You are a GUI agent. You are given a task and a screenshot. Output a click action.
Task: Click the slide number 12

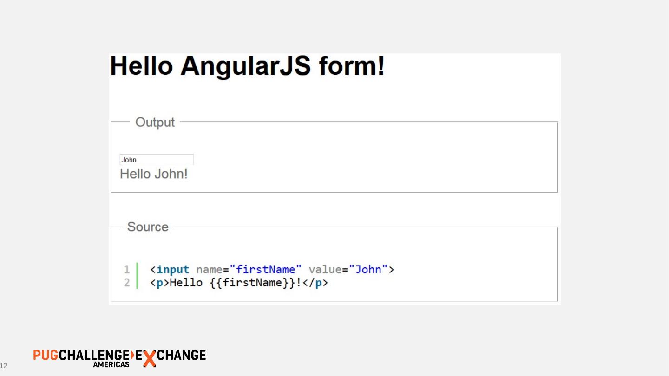4,366
